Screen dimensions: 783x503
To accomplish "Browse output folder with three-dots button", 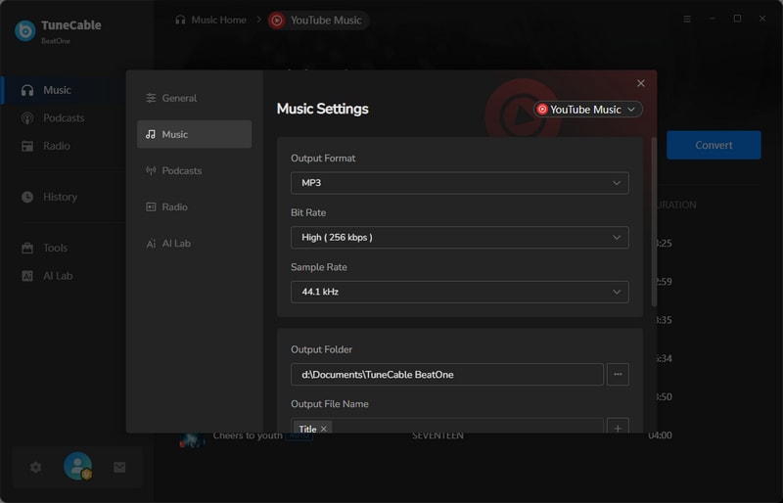I will tap(618, 374).
